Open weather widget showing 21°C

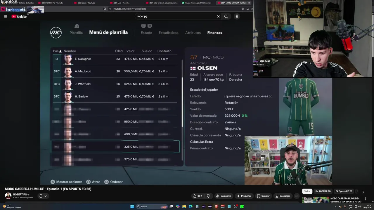coord(12,206)
